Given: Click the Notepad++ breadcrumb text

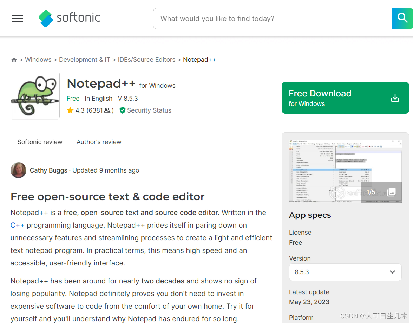Looking at the screenshot, I should [x=199, y=60].
